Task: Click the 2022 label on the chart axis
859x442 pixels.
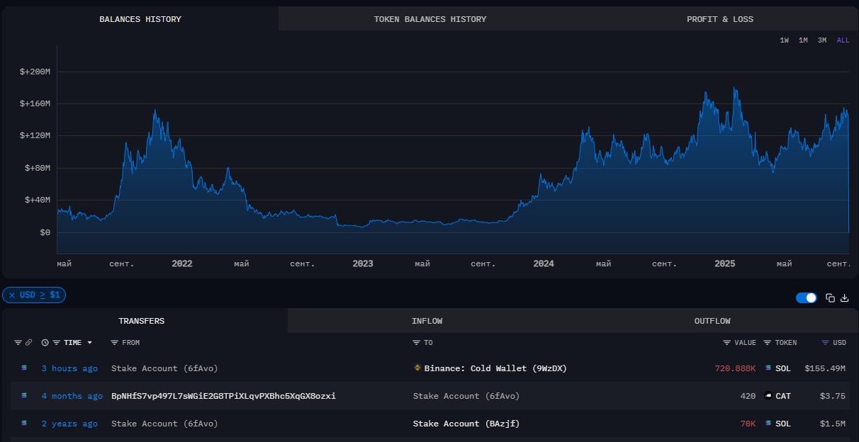Action: tap(182, 263)
